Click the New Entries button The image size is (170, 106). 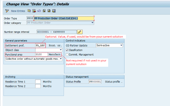click(x=18, y=11)
